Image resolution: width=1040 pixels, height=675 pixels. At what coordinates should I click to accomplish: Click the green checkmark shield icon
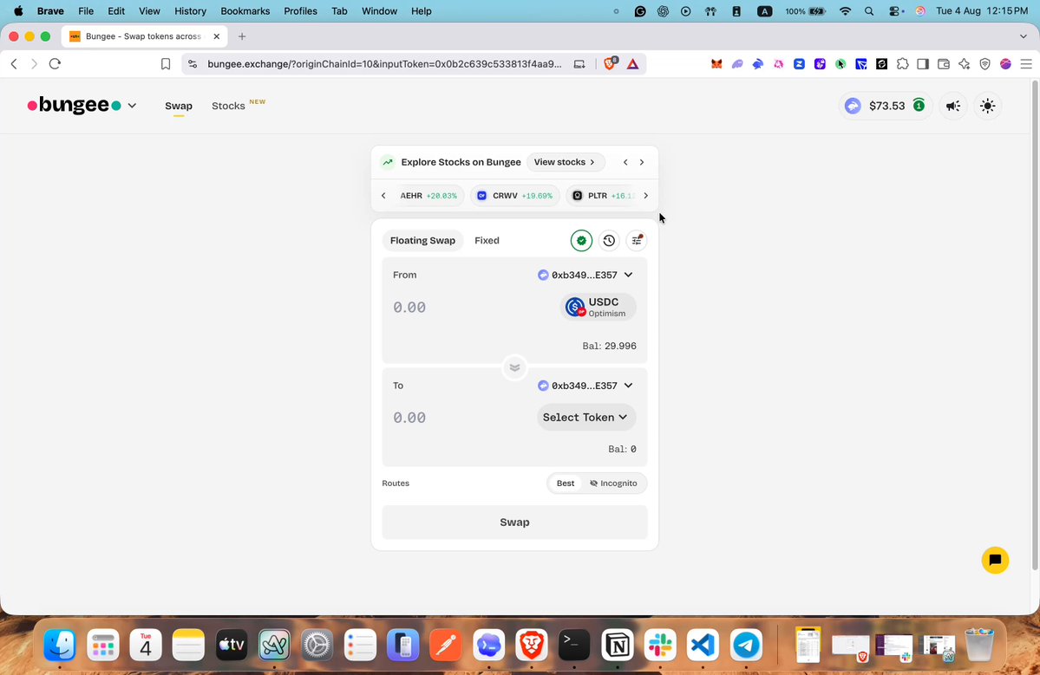[x=582, y=241]
